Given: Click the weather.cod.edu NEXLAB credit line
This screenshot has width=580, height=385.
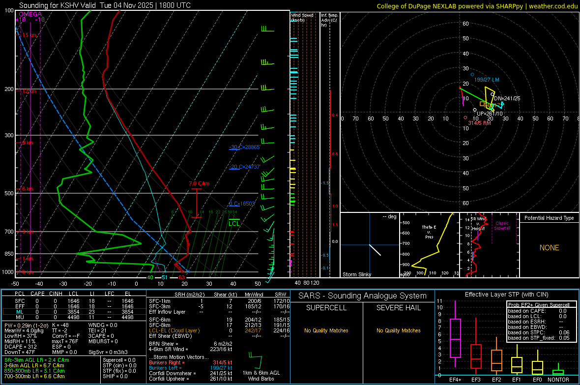Looking at the screenshot, I should click(477, 6).
